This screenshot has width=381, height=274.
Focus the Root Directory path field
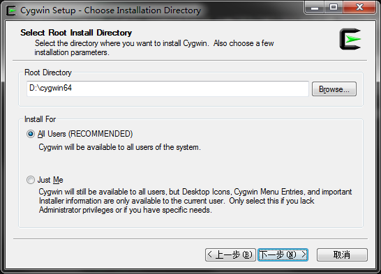(x=167, y=89)
